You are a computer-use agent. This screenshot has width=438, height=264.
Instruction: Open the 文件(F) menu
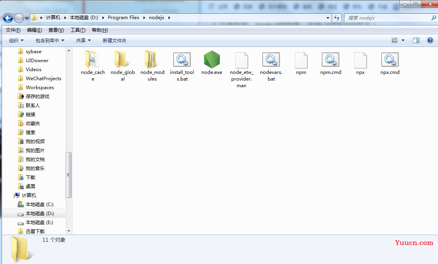[x=13, y=30]
